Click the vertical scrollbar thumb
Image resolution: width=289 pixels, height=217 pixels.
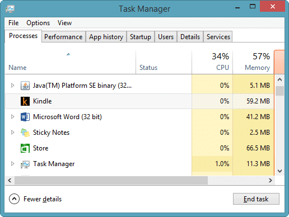[279, 91]
